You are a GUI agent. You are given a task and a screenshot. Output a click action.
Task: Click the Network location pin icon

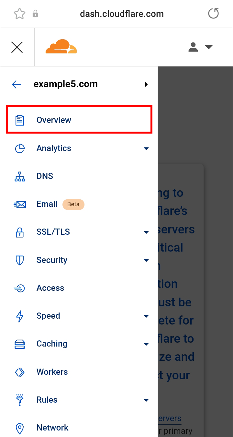(x=20, y=428)
